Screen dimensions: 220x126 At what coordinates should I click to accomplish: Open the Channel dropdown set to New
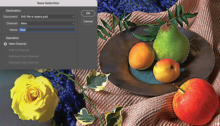47,23
